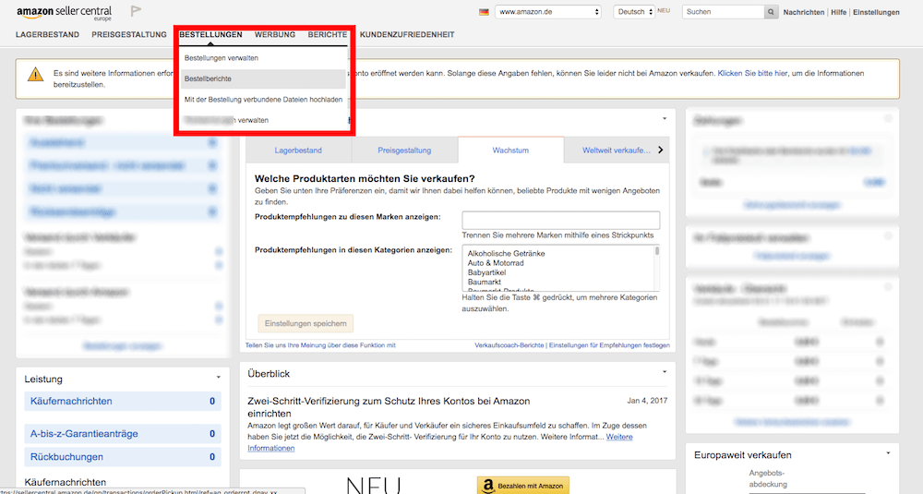Open the Verkaufscoach-Berichte link
Screen dimensions: 923x494
pyautogui.click(x=509, y=345)
